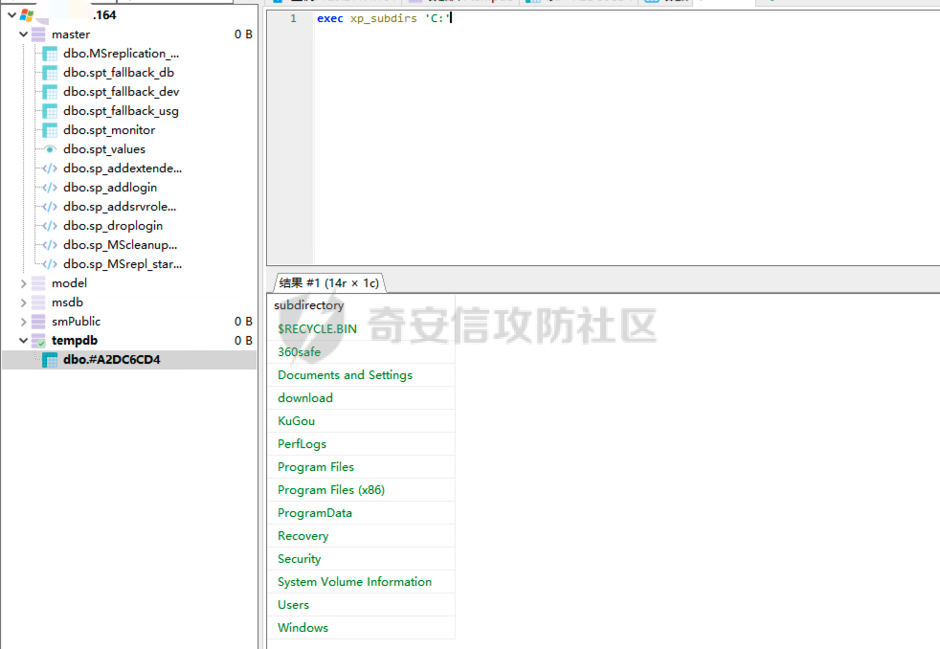Collapse the tempdb database node
The image size is (940, 649).
tap(24, 341)
